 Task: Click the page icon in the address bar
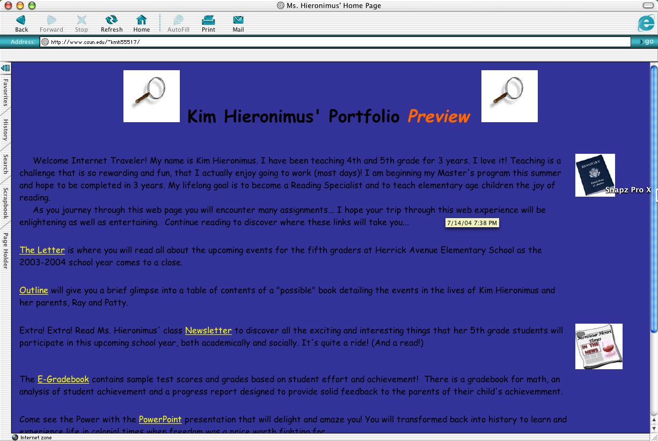tap(45, 42)
